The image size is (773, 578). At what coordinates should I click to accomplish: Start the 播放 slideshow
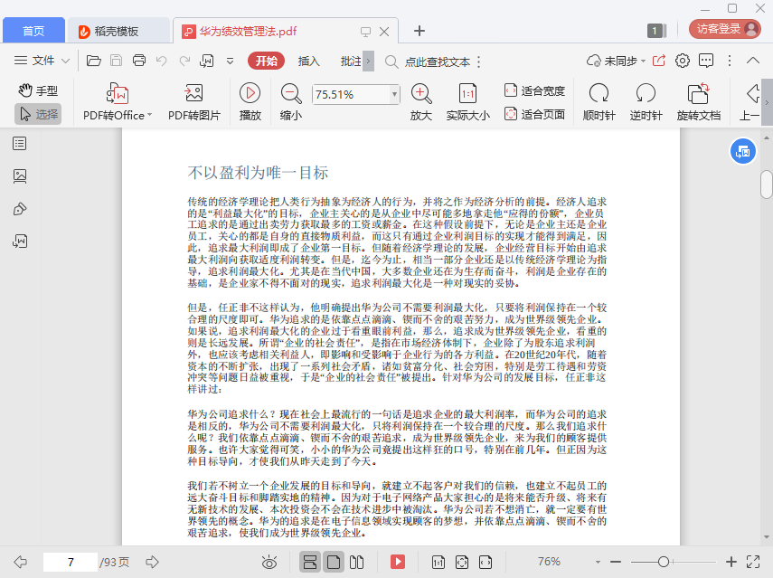(x=250, y=102)
